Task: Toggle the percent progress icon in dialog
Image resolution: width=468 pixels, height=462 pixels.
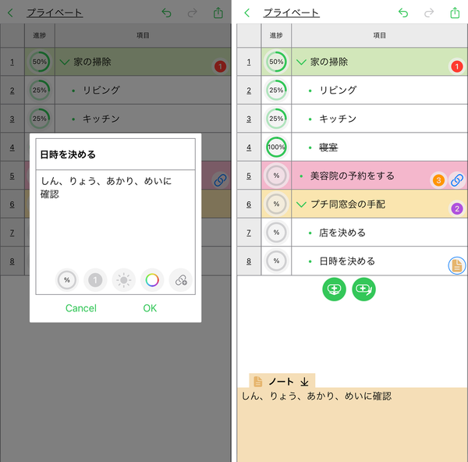Action: [x=67, y=280]
